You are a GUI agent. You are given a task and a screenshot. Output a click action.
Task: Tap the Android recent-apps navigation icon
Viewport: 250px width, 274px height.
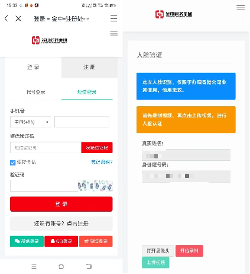(x=34, y=266)
